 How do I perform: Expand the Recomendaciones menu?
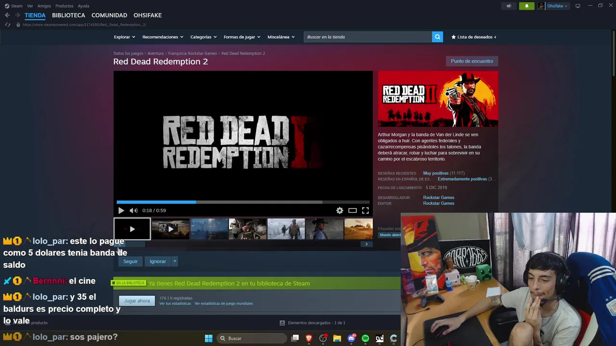pyautogui.click(x=163, y=37)
